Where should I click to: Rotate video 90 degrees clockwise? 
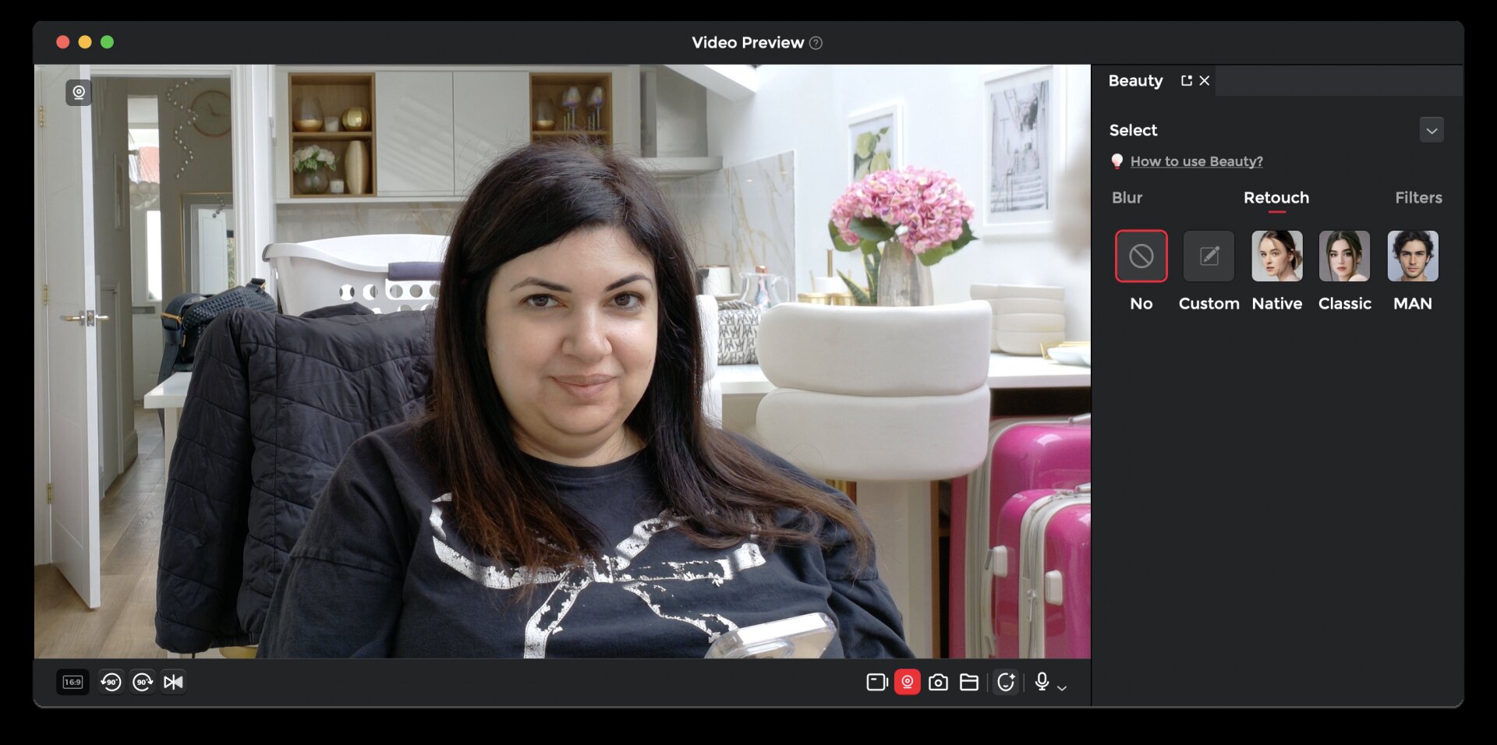point(143,683)
